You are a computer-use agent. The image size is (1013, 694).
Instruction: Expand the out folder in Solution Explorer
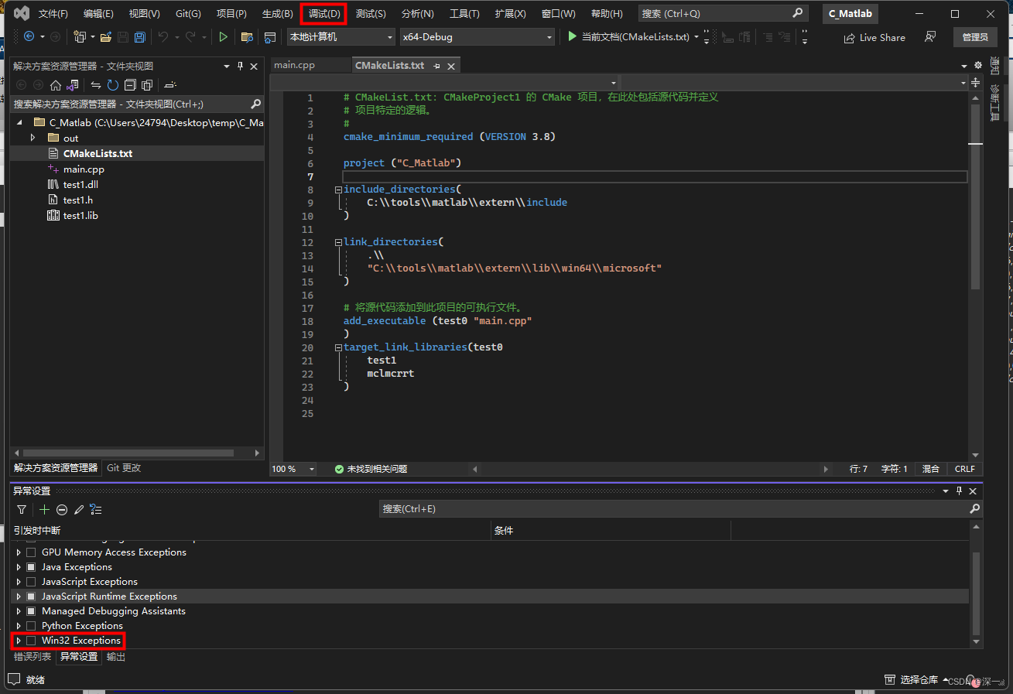point(33,138)
